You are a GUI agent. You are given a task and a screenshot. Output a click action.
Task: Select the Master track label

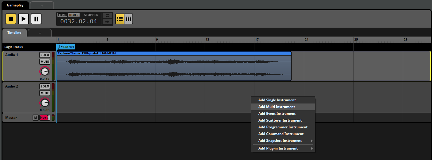coord(11,118)
